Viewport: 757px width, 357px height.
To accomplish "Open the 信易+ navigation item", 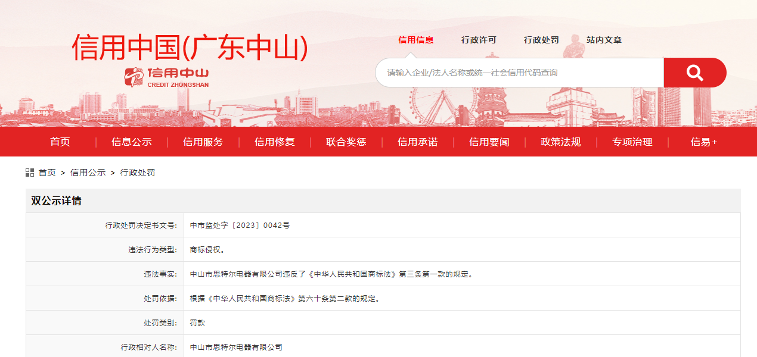I will 704,142.
